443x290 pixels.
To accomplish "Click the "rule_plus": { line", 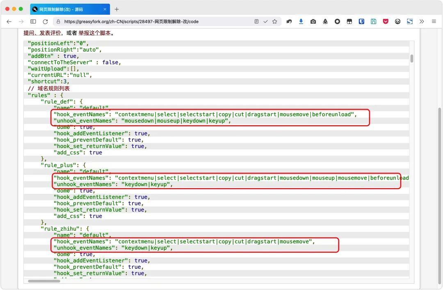I will click(x=63, y=165).
